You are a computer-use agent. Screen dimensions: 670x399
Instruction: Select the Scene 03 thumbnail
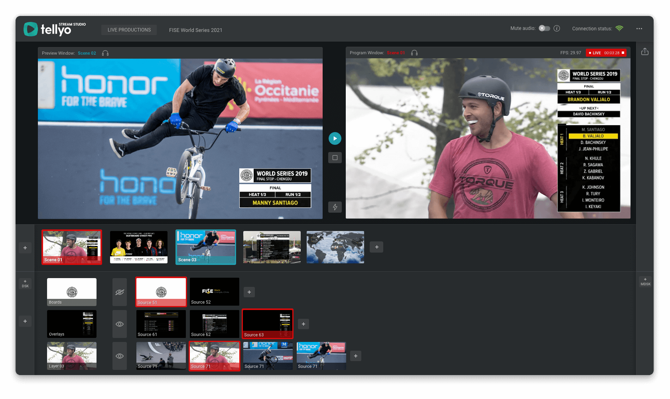[206, 247]
